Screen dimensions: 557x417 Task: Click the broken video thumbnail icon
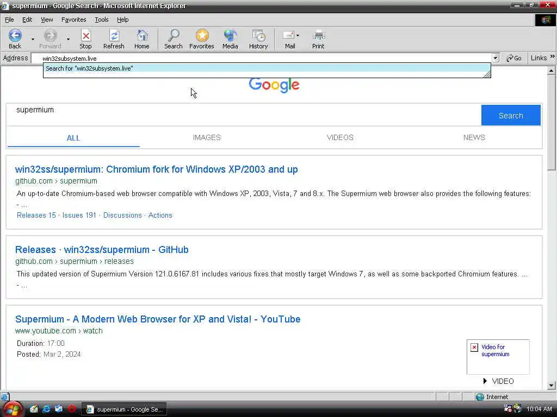click(474, 347)
